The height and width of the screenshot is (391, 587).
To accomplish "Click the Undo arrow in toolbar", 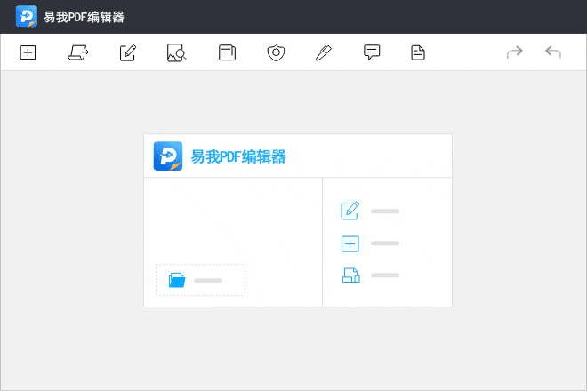I will 553,53.
